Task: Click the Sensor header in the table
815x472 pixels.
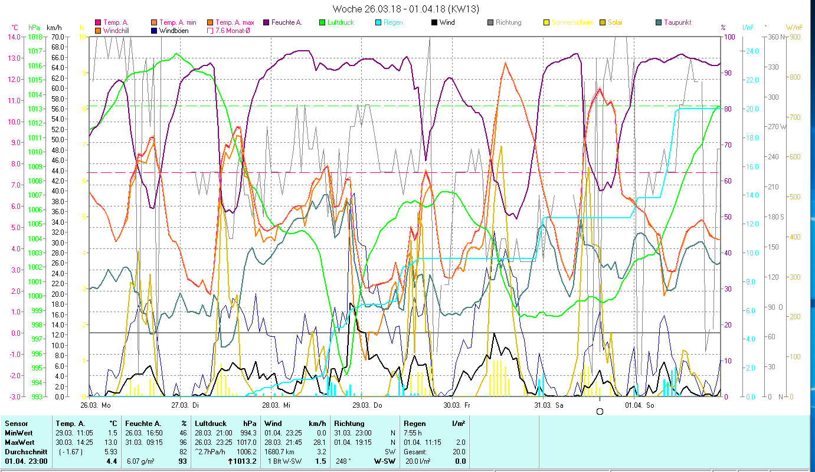Action: point(16,423)
